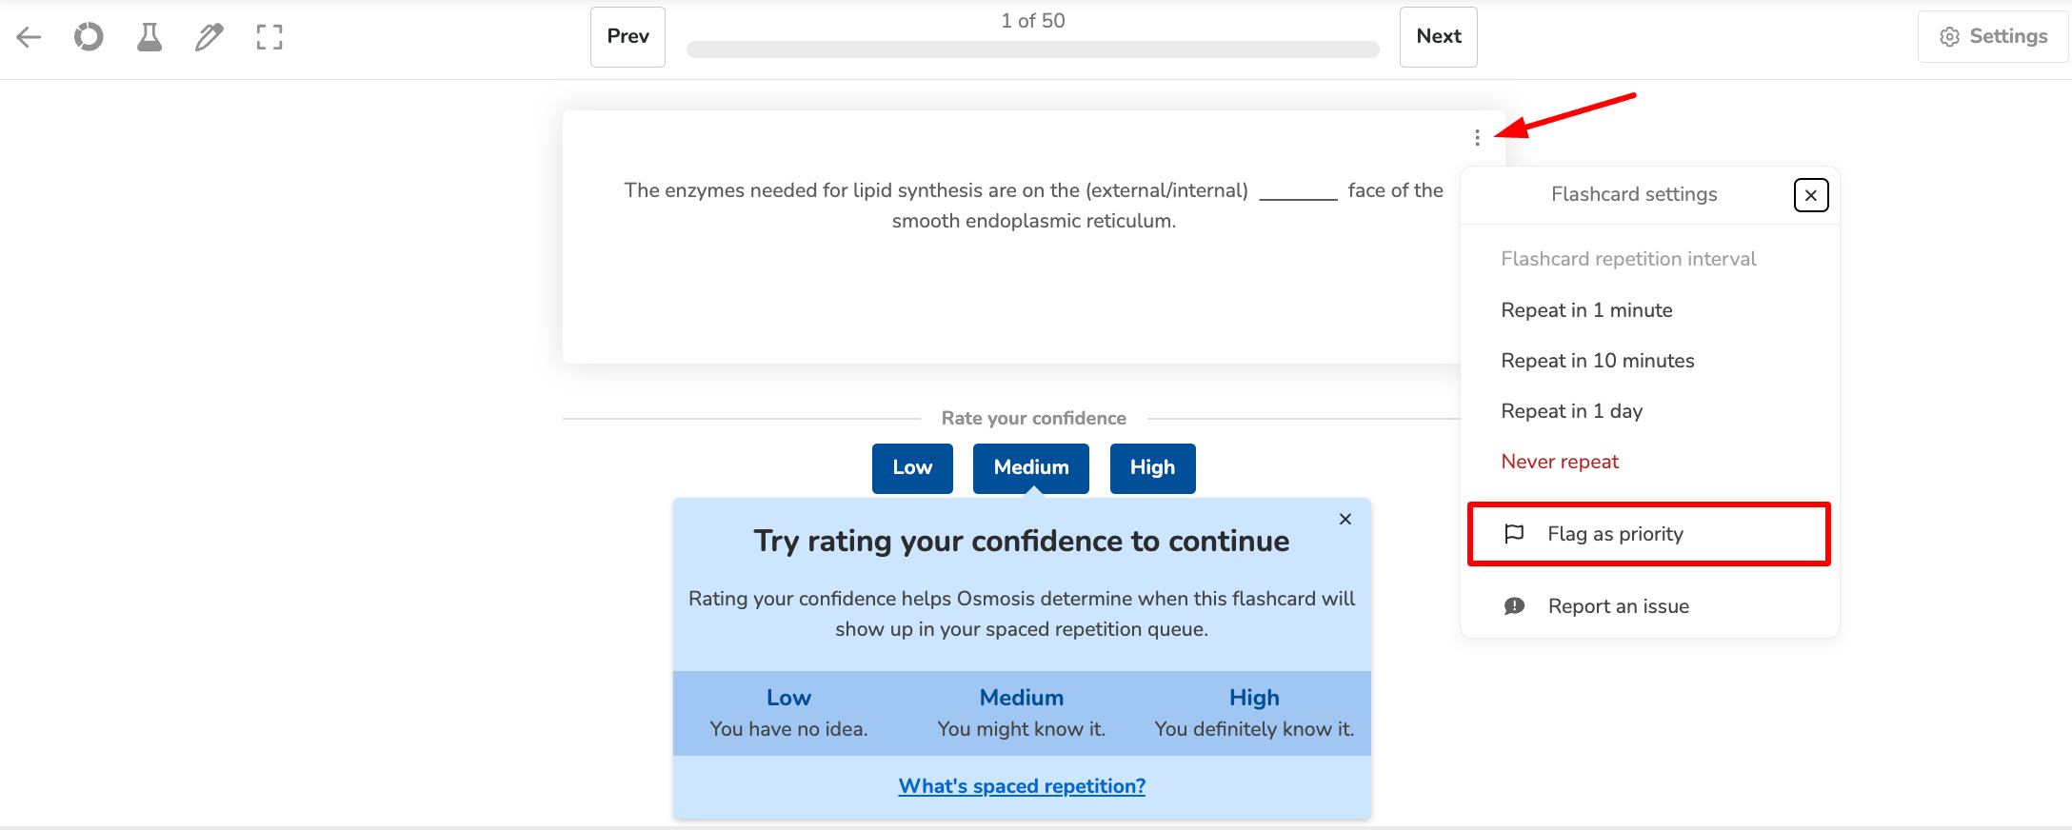Rate confidence as Low
This screenshot has height=830, width=2072.
point(911,468)
